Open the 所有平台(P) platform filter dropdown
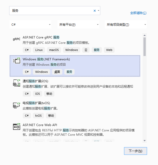Screen dimensions: 158x165 pos(78,24)
